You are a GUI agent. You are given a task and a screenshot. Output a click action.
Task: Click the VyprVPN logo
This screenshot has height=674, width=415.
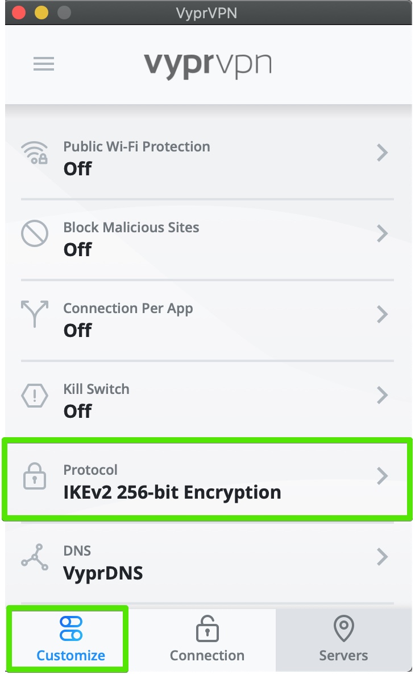click(x=208, y=65)
